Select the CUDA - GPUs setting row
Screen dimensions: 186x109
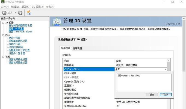click(89, 69)
